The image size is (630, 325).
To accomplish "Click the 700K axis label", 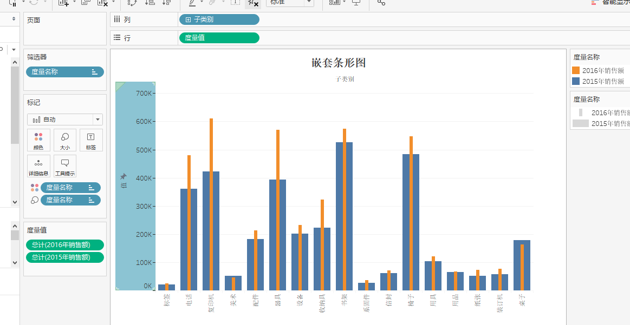I will (144, 93).
